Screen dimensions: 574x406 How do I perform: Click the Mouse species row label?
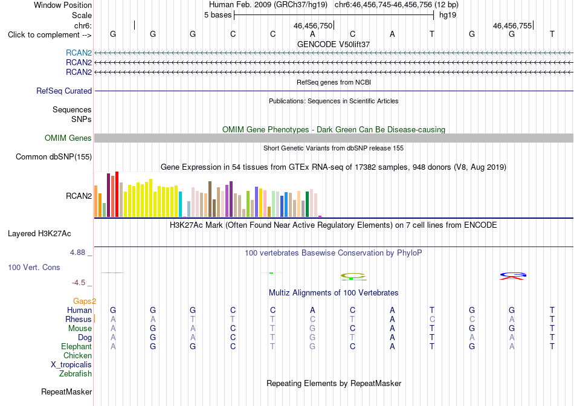pos(80,329)
